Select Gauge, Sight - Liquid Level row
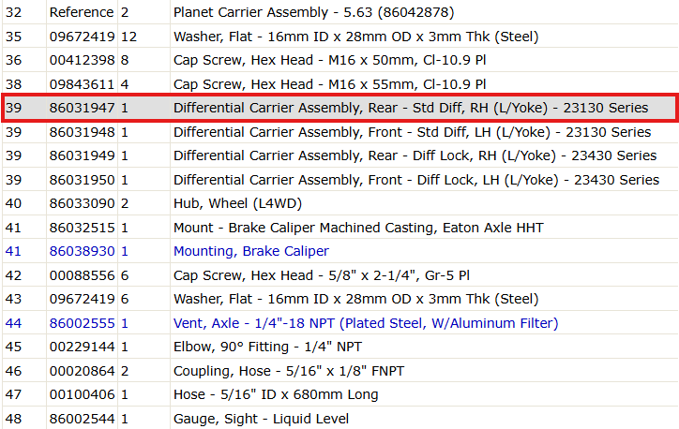 (339, 418)
